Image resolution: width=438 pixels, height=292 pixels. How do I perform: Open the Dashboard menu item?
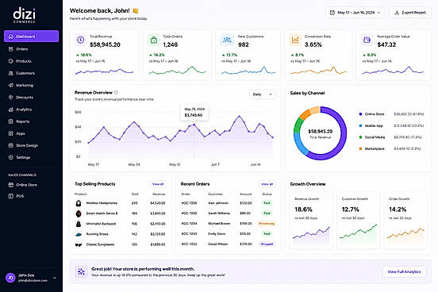pos(31,36)
